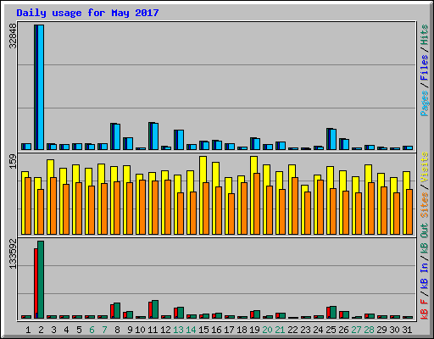The width and height of the screenshot is (434, 339).
Task: Click the 'kB F' legend label
Action: (424, 309)
